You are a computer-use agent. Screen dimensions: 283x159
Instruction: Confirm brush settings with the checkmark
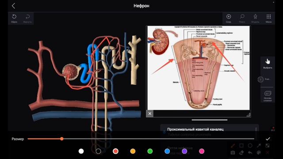(x=268, y=139)
